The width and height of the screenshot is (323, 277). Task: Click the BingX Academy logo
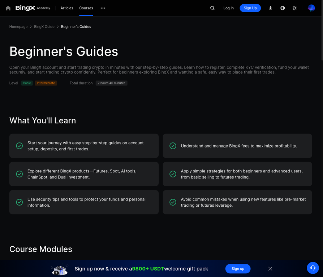pos(33,8)
